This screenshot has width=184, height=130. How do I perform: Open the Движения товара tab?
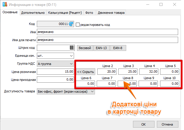coord(111,13)
